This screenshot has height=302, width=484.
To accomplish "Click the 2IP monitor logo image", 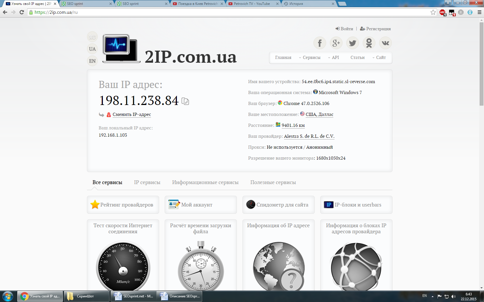I will [x=121, y=48].
